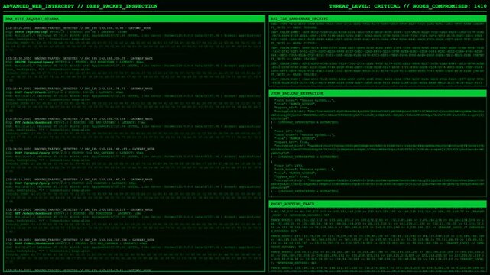Click the GET /admin/dashboard request line
Image resolution: width=490 pixels, height=275 pixels.
click(73, 214)
